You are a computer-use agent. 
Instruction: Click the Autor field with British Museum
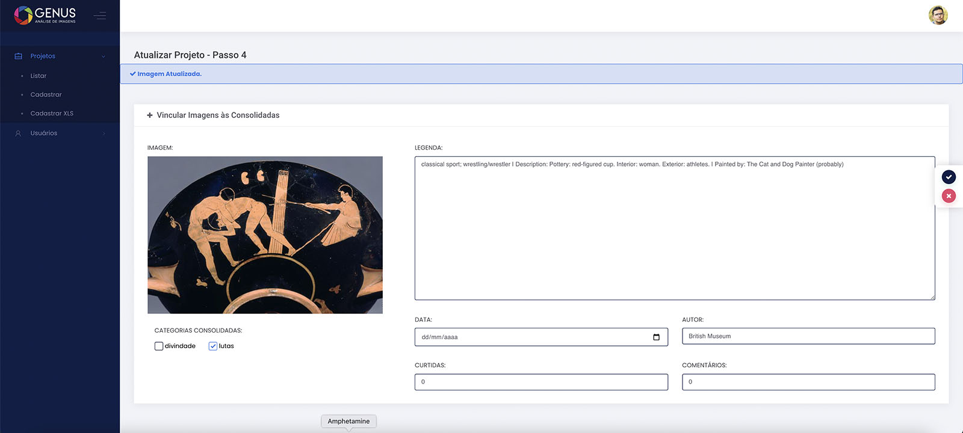tap(808, 336)
